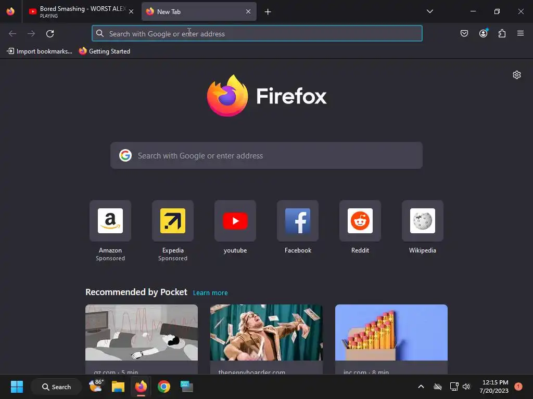Open the network status tray icon
This screenshot has width=533, height=399.
tap(454, 387)
